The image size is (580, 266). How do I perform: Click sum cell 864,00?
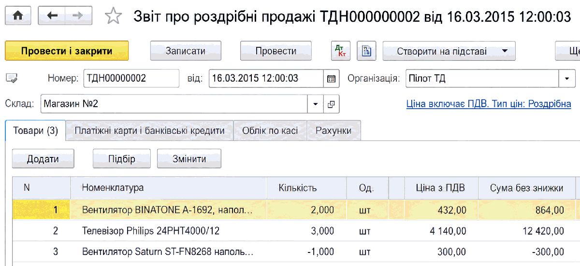[527, 210]
